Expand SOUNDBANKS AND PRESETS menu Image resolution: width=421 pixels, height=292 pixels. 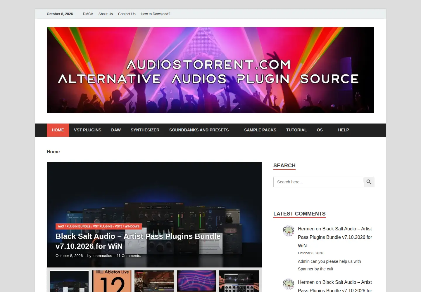pos(202,130)
